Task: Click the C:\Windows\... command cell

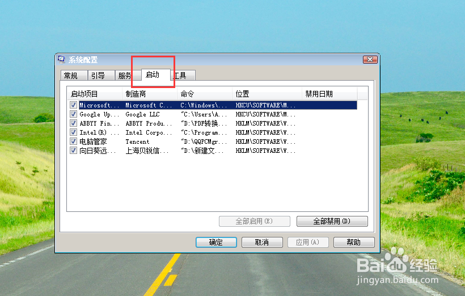Action: [x=204, y=105]
